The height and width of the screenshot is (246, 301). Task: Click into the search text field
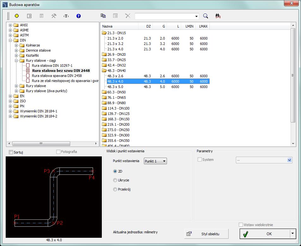[x=164, y=16]
